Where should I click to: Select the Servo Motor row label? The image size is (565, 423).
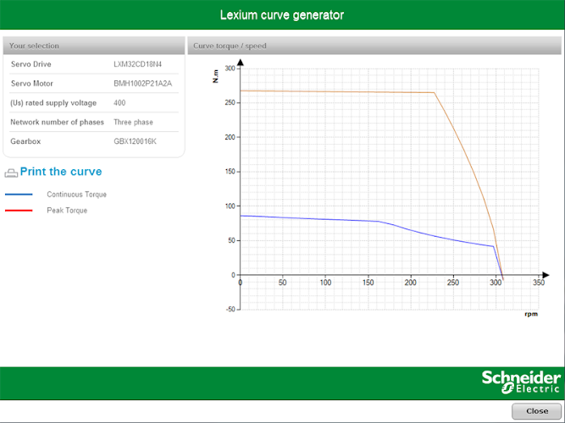click(32, 84)
